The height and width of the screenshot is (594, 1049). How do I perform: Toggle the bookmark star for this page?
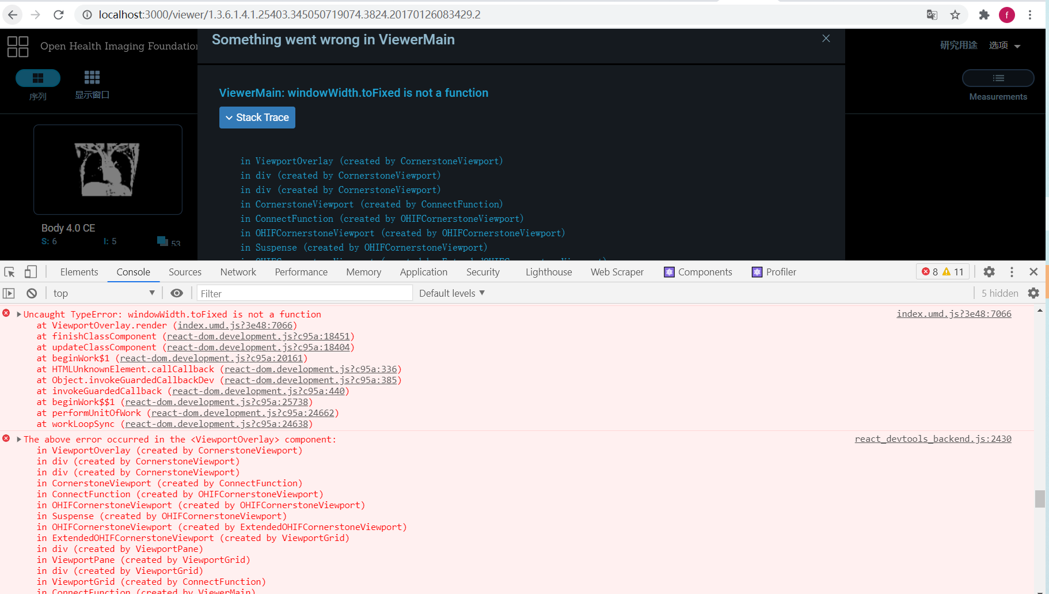pyautogui.click(x=956, y=14)
